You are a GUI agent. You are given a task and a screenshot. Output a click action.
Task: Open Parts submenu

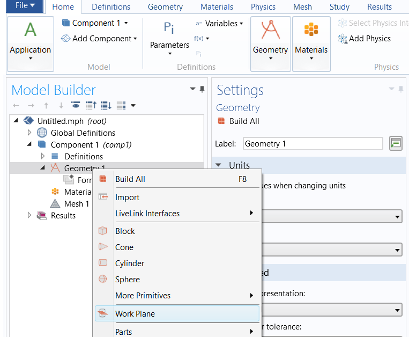[177, 332]
